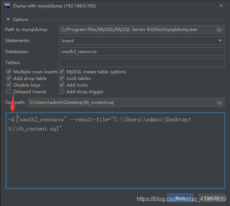This screenshot has height=206, width=230.
Task: Enable Add drop trigger checkbox
Action: [62, 91]
